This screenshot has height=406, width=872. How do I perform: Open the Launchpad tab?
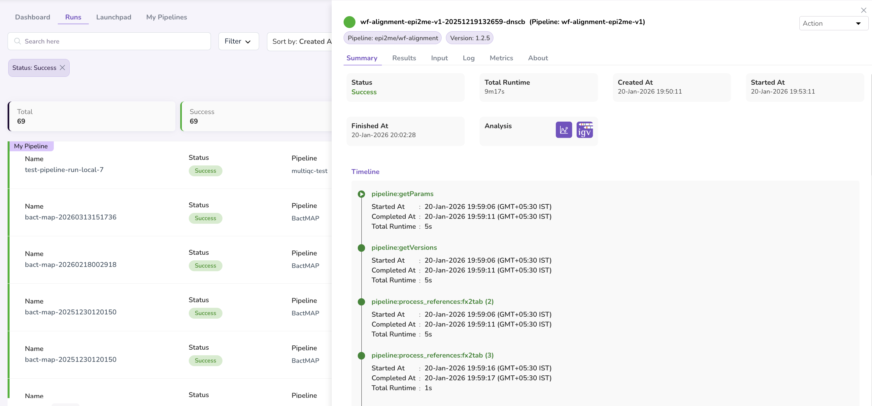(114, 17)
